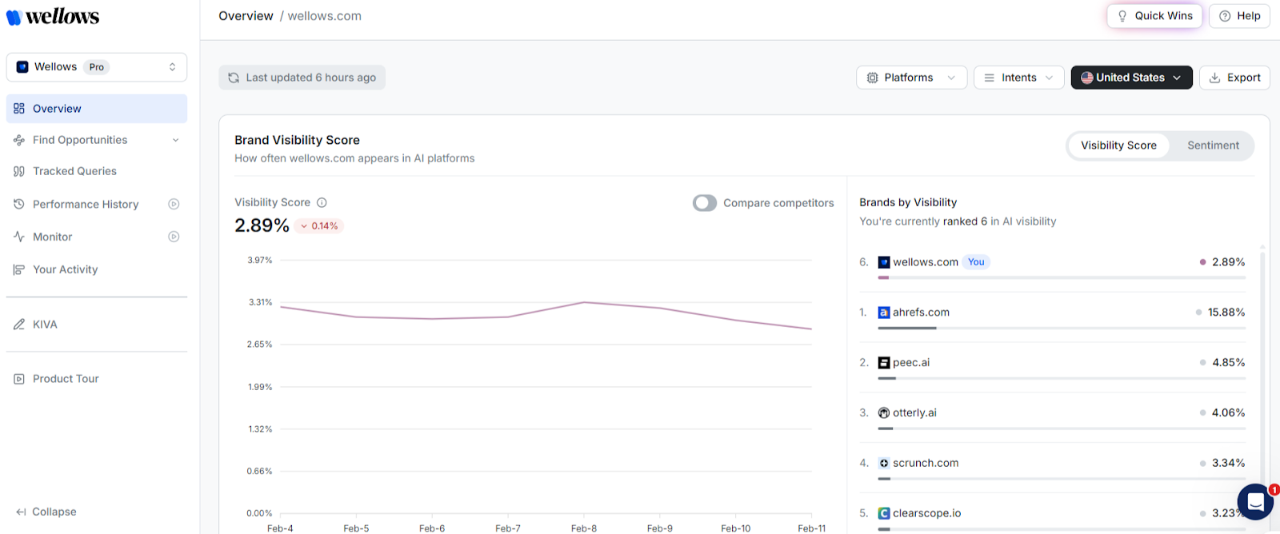The width and height of the screenshot is (1280, 534).
Task: Click the refresh icon by Last updated
Action: coord(234,78)
